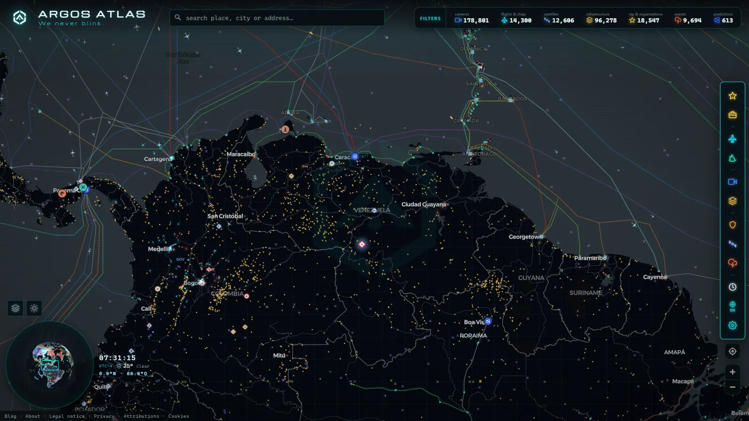This screenshot has height=421, width=749.
Task: Select the ship icon in the sidebar
Action: [x=733, y=159]
